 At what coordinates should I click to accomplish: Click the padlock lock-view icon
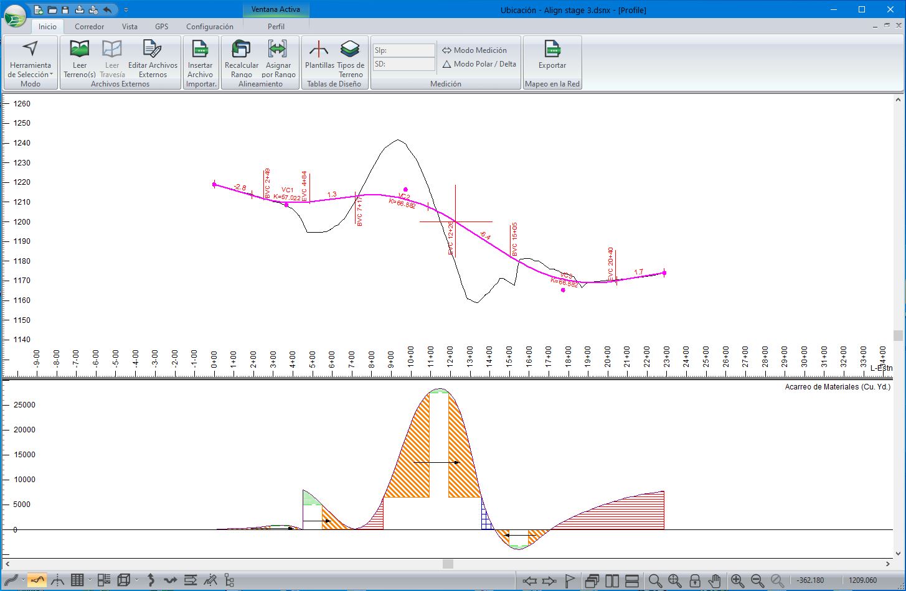click(695, 580)
